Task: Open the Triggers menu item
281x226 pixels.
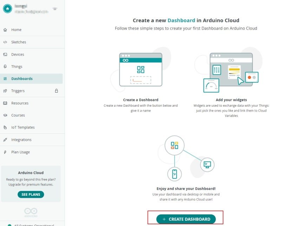Action: tap(31, 91)
